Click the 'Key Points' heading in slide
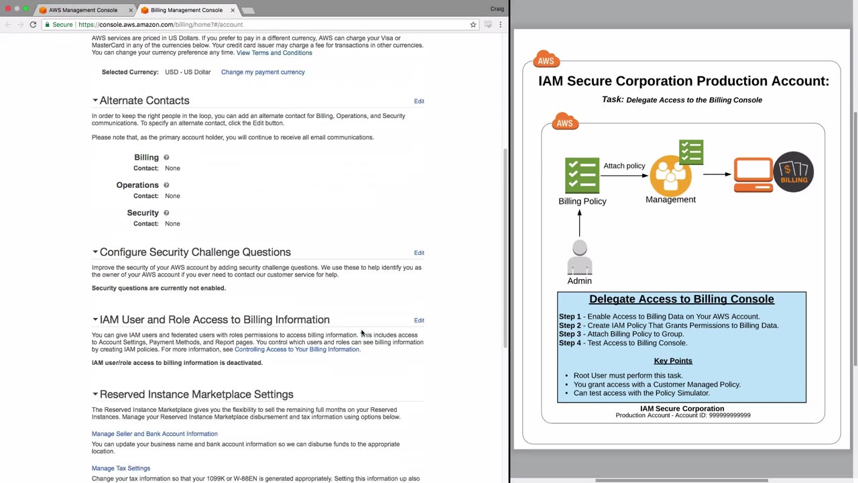 point(673,361)
